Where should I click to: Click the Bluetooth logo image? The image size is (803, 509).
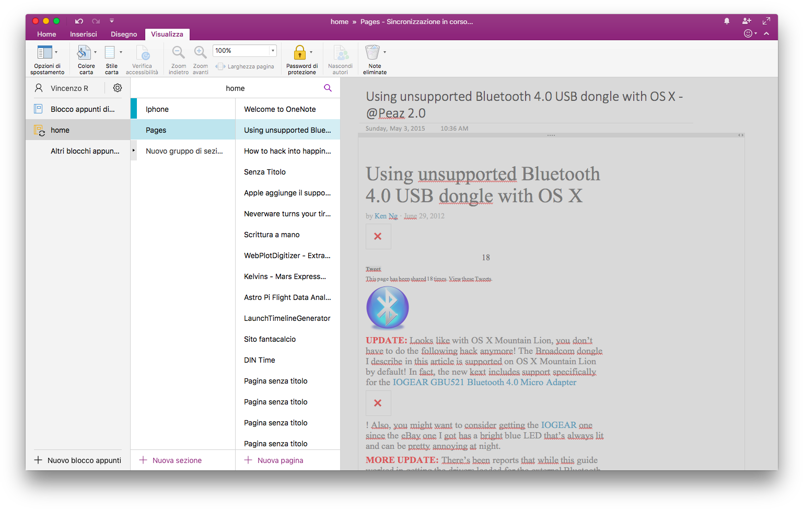(x=388, y=307)
